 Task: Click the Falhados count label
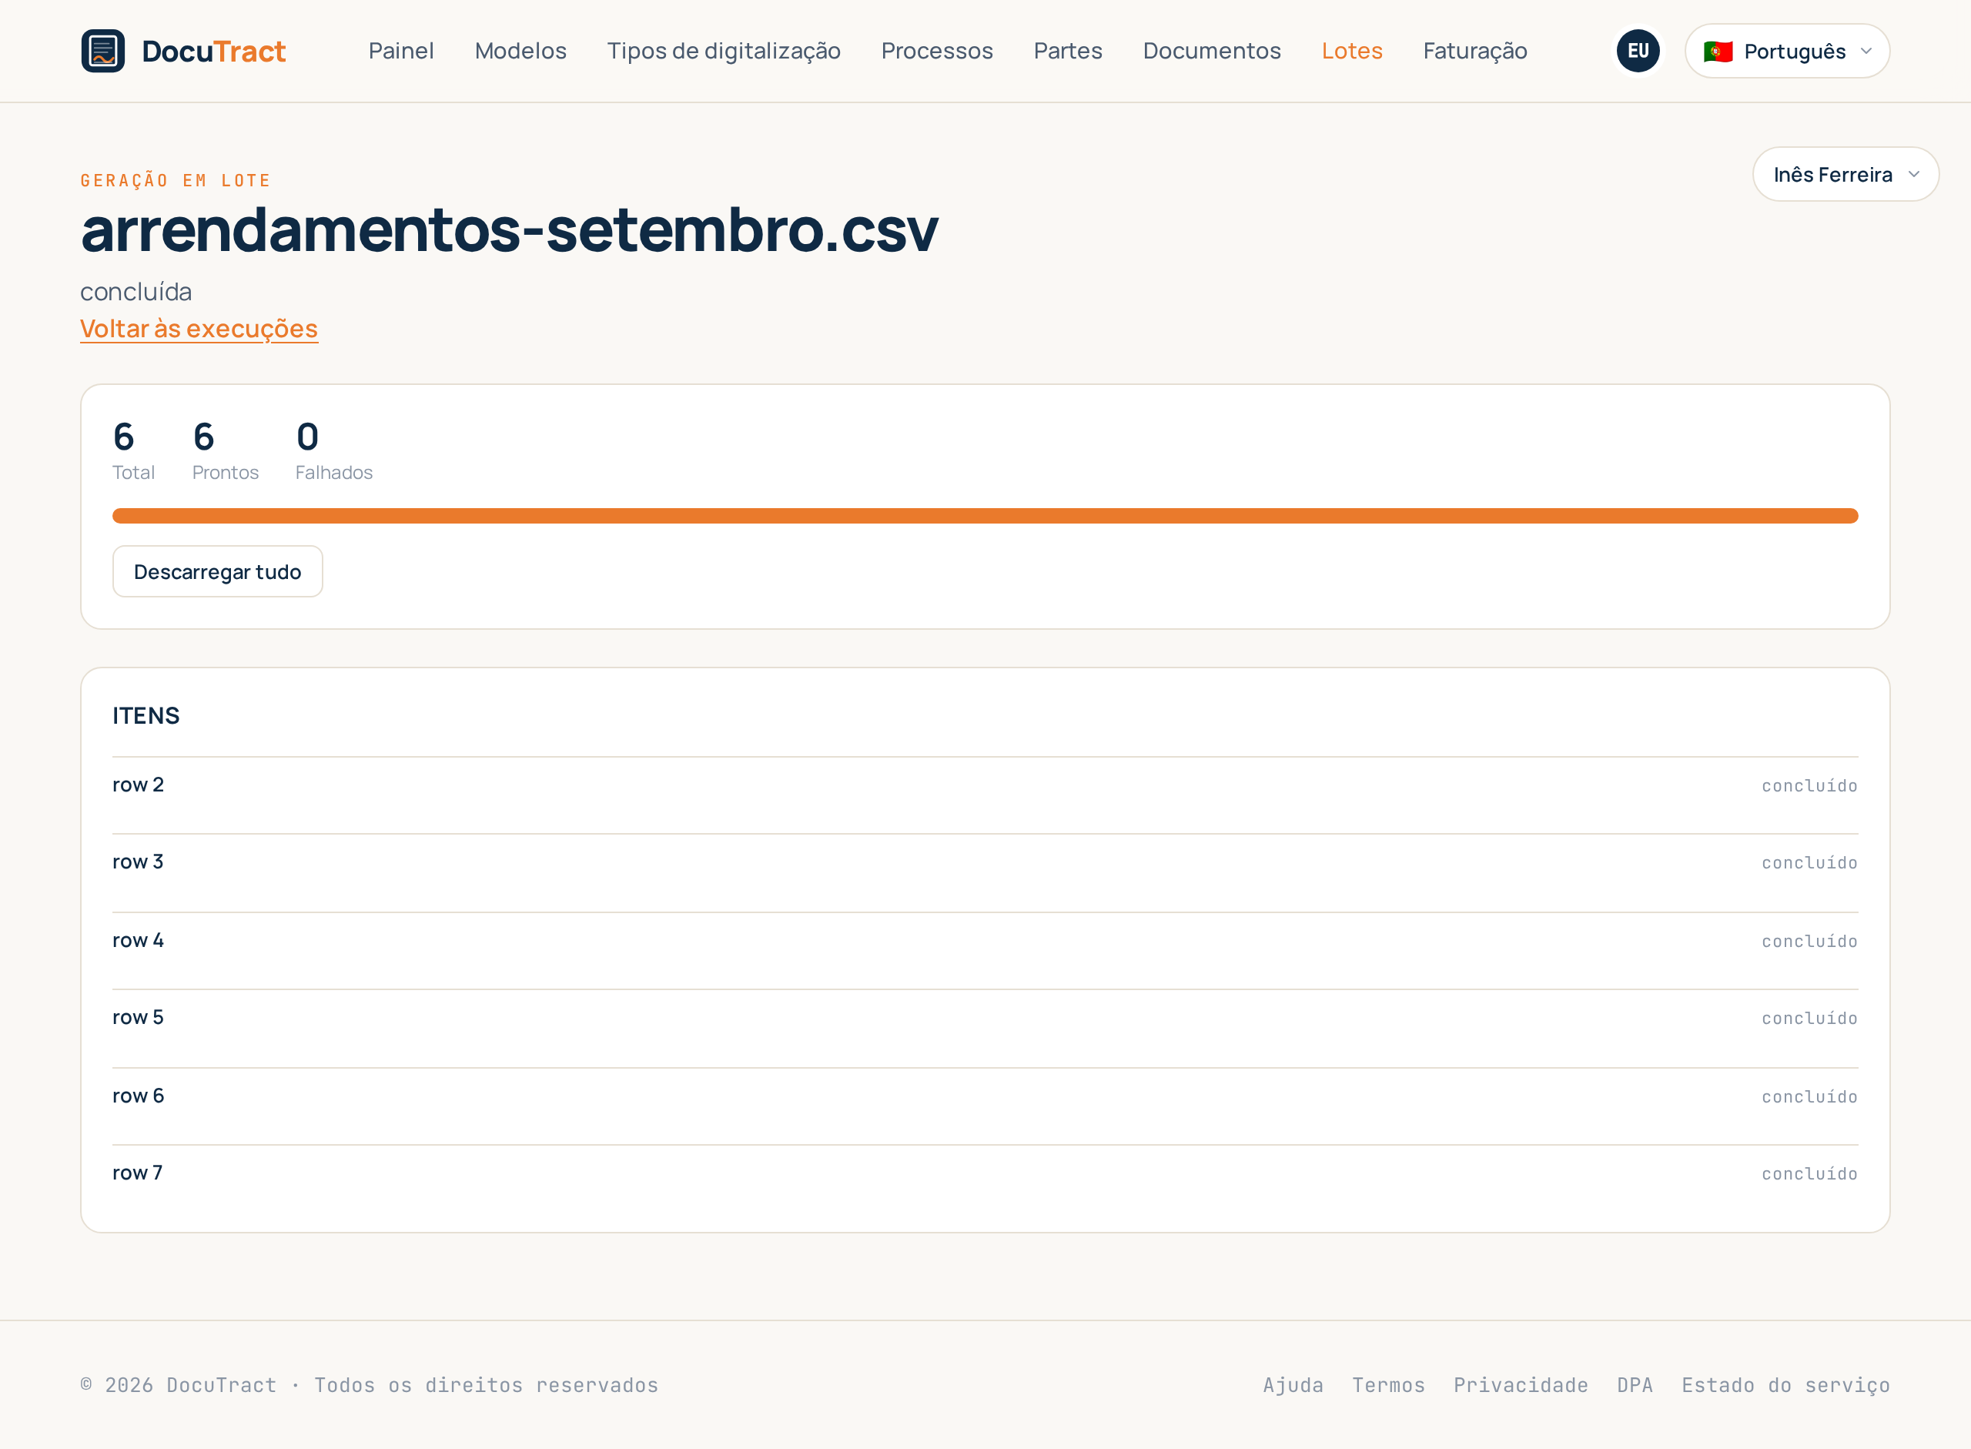[x=334, y=473]
